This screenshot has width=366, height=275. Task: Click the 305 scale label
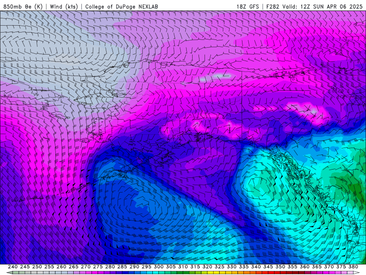tap(171, 267)
